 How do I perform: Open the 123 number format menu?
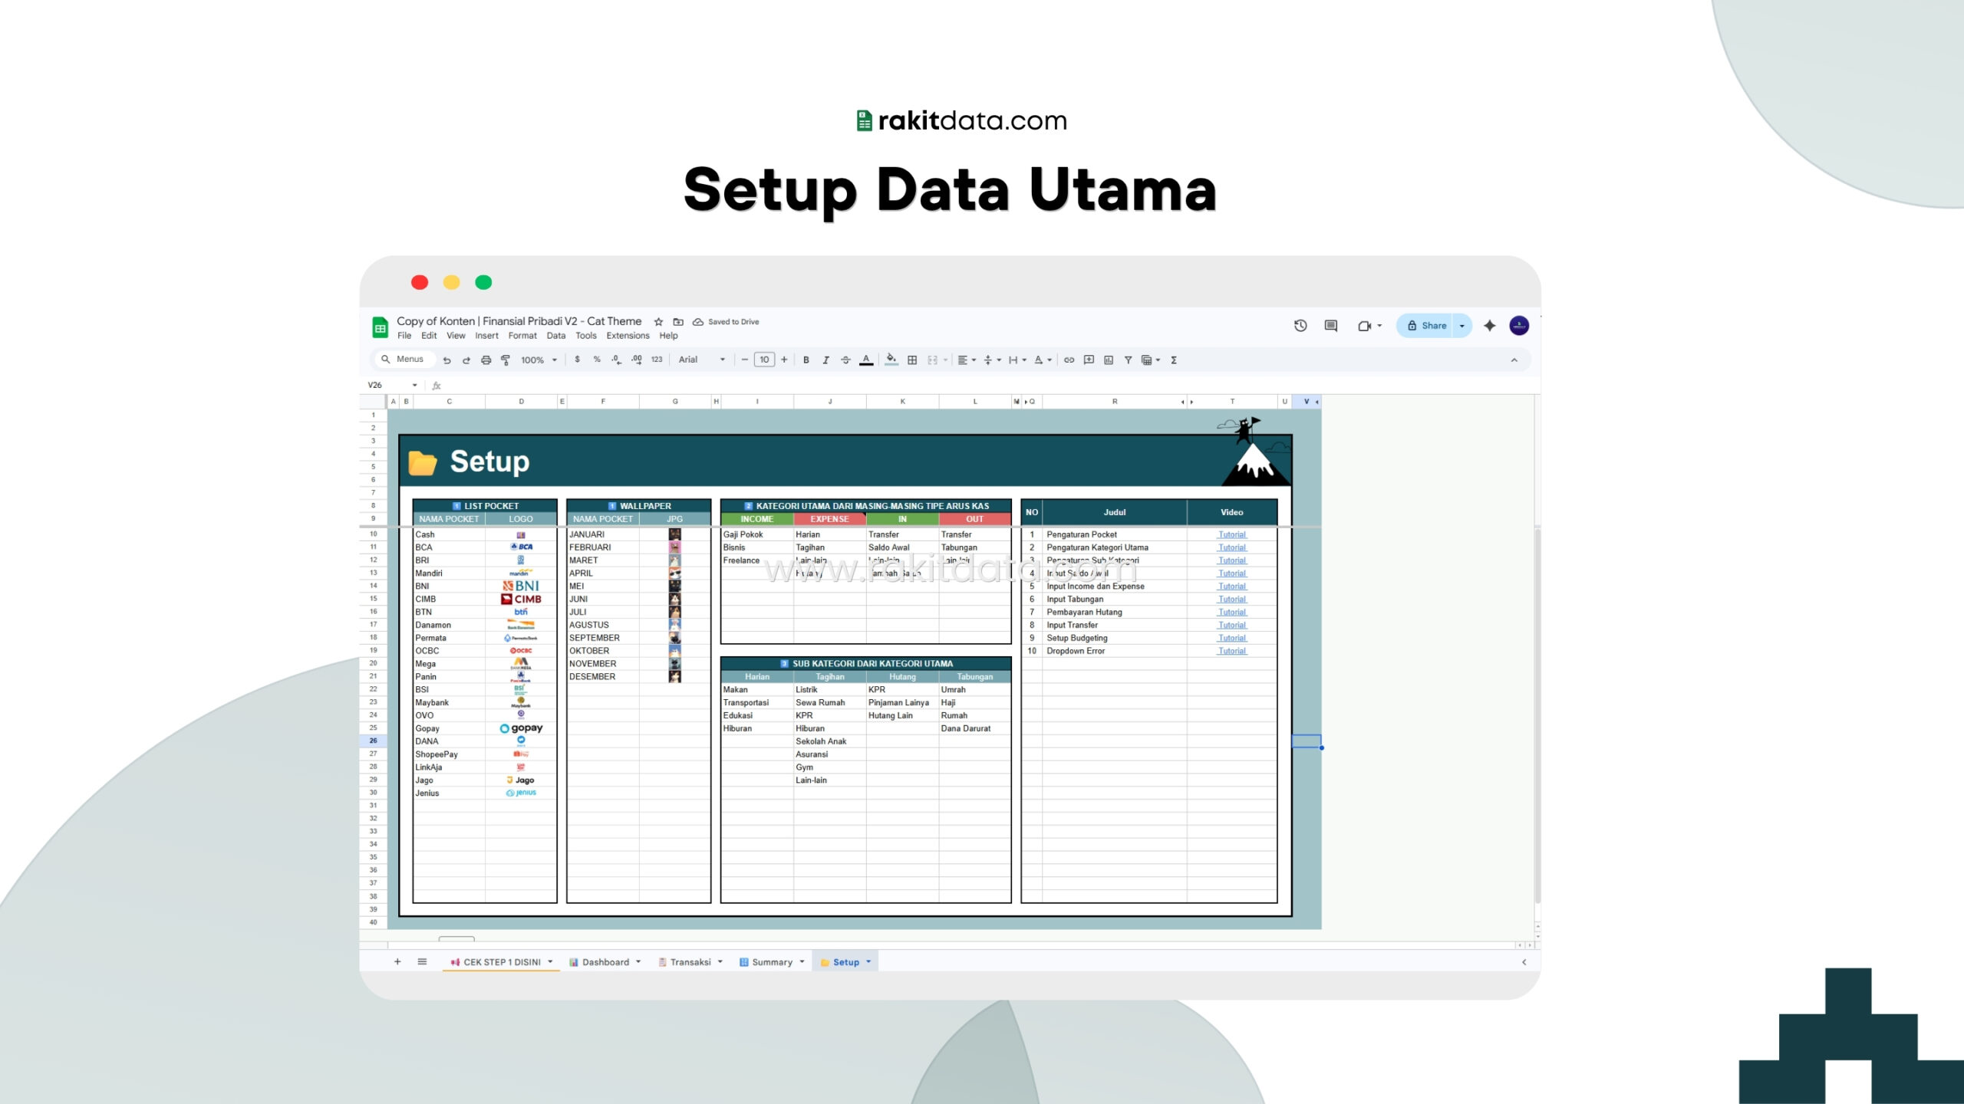[657, 360]
